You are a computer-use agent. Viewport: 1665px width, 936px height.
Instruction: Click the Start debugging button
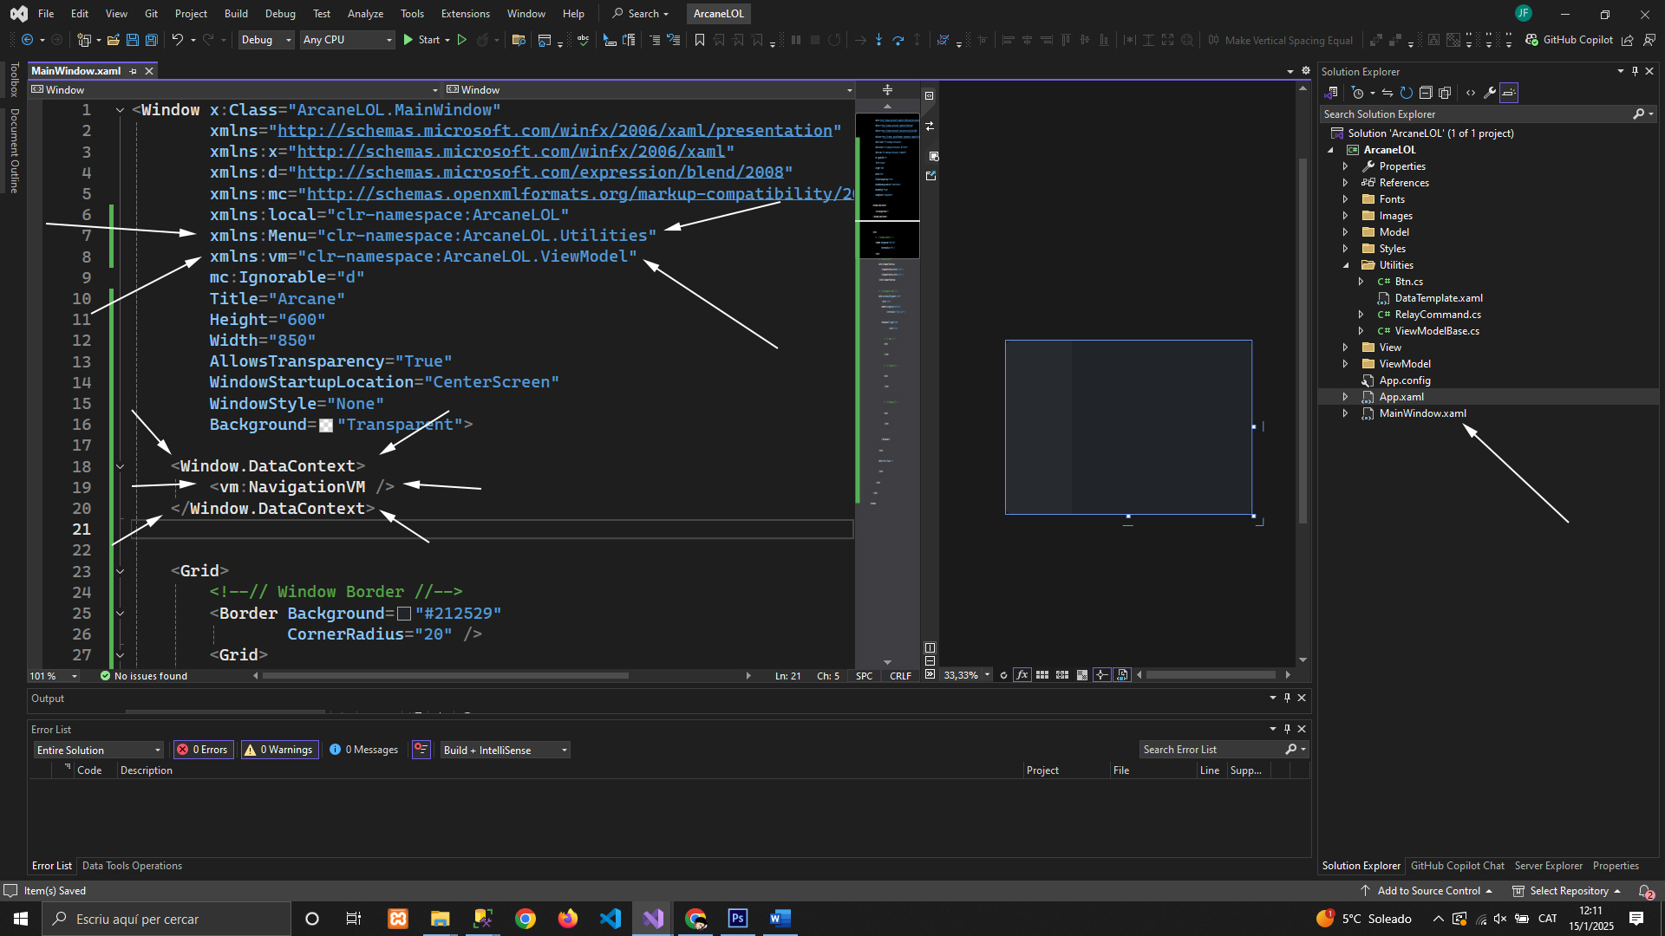click(422, 40)
